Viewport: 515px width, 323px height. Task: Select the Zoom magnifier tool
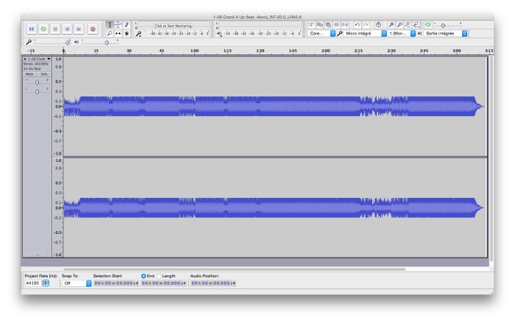click(110, 33)
